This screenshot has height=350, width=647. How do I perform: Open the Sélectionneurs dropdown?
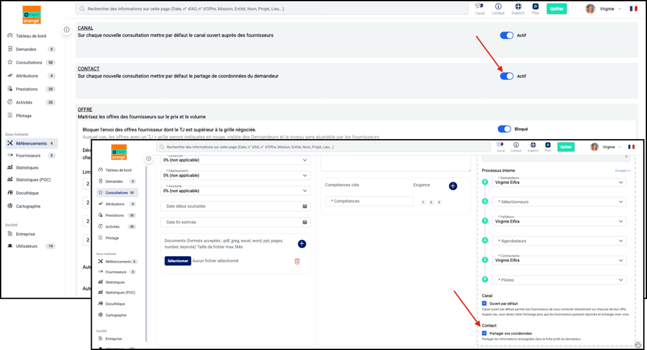(x=559, y=202)
